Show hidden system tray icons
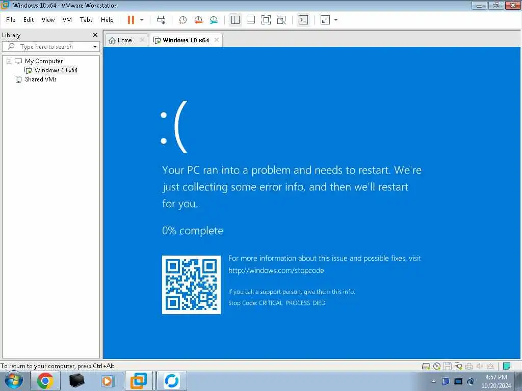This screenshot has height=391, width=522. [x=433, y=382]
